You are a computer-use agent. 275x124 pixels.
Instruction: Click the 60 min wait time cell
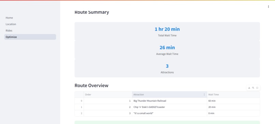coord(233,101)
